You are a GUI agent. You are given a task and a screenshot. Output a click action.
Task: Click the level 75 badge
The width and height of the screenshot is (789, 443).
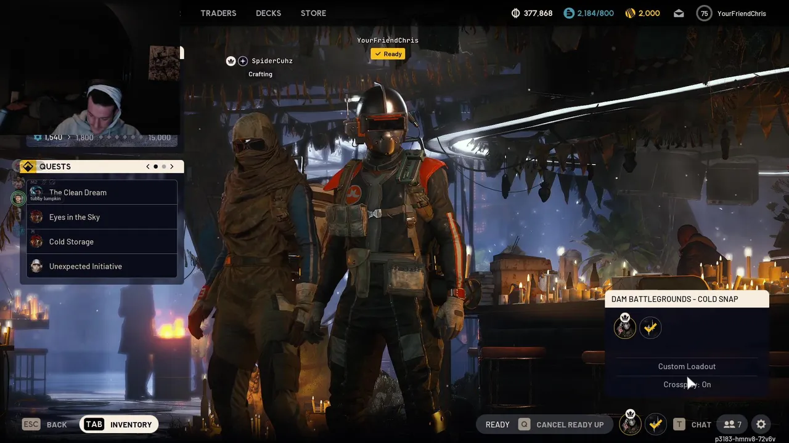(704, 13)
